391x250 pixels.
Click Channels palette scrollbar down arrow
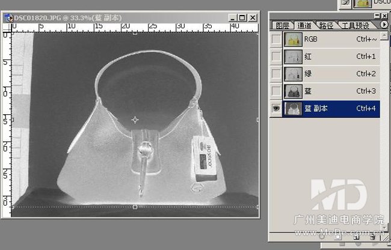point(384,227)
